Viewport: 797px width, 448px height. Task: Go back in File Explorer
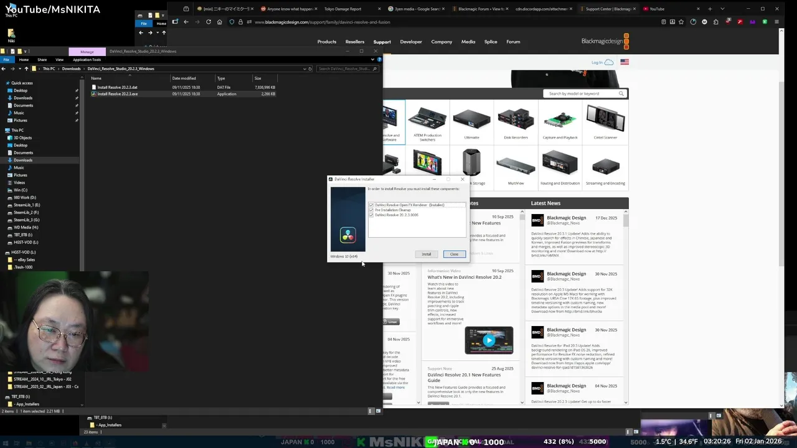point(4,68)
